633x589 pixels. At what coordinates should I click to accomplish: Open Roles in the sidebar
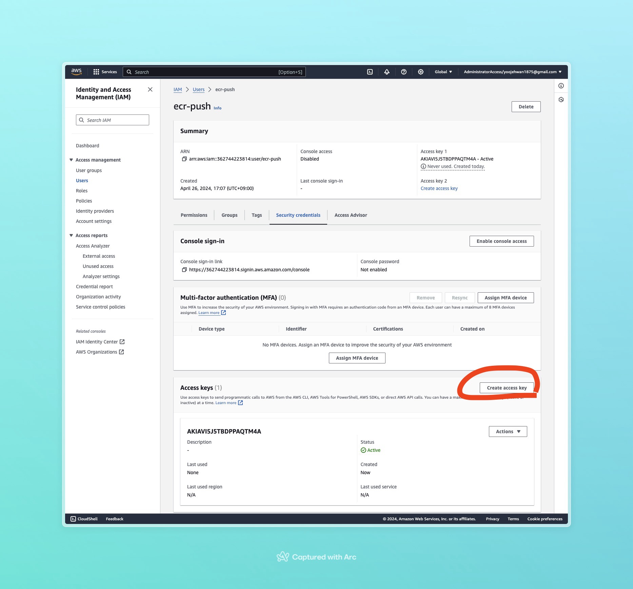(82, 191)
